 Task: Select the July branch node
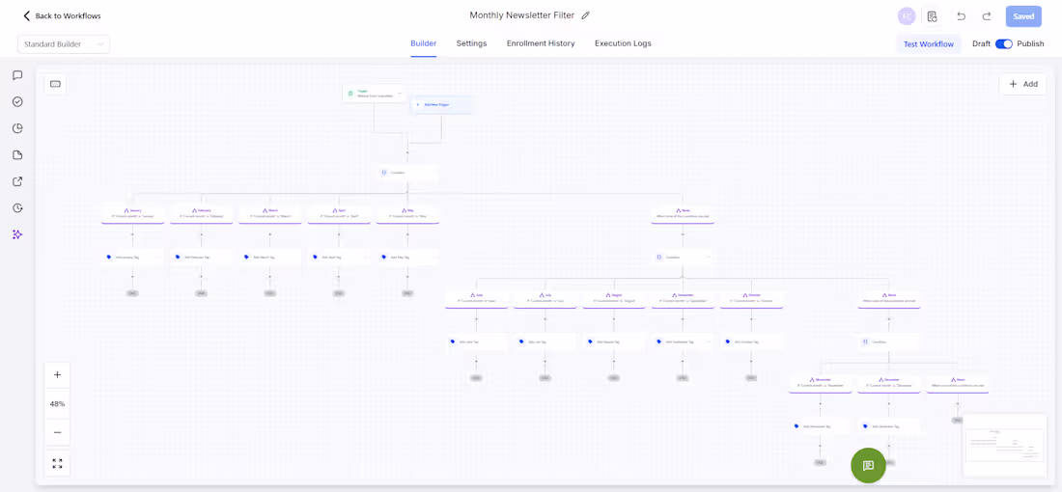pyautogui.click(x=545, y=299)
